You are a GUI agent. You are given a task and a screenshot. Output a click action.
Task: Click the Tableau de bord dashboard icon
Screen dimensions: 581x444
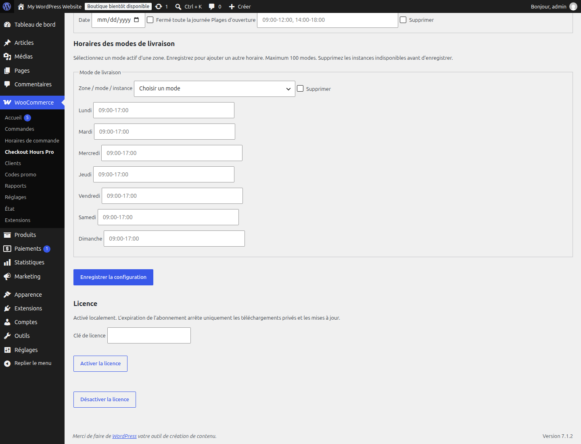click(7, 25)
